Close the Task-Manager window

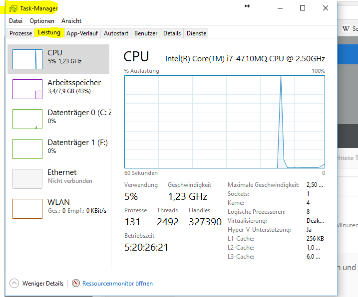pos(326,8)
